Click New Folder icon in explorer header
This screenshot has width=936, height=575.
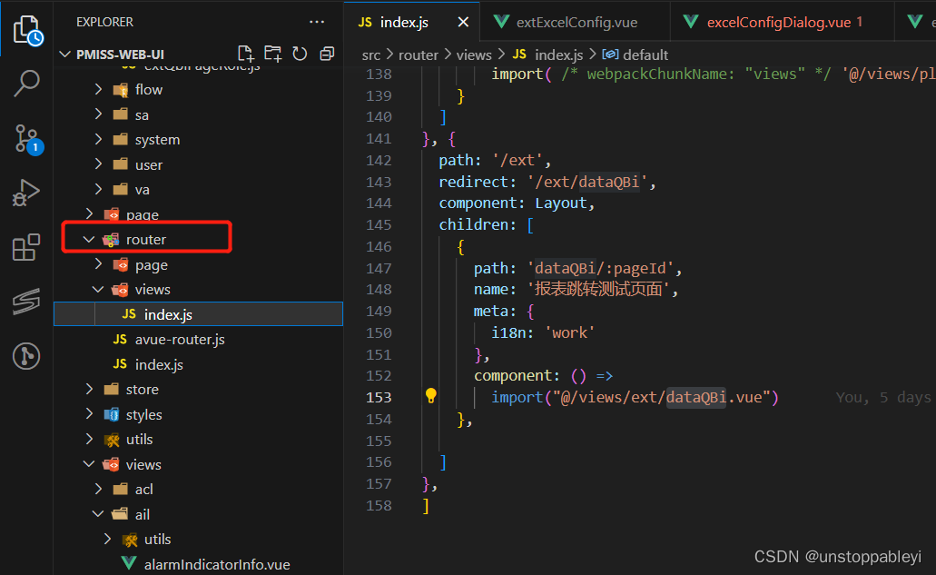272,54
